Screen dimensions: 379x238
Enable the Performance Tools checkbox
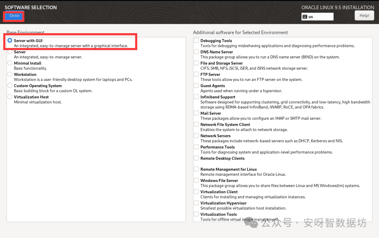pyautogui.click(x=196, y=147)
